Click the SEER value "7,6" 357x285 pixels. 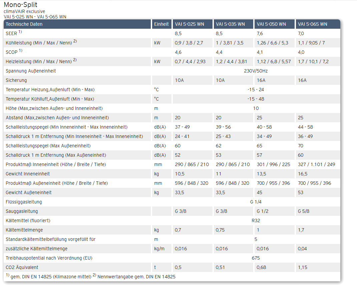click(x=260, y=33)
